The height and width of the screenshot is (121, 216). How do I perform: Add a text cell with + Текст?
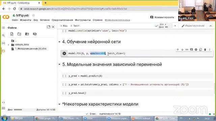75,26
